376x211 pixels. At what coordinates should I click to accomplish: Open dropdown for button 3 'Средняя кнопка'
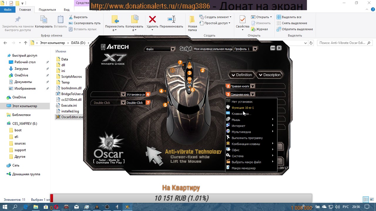(252, 94)
